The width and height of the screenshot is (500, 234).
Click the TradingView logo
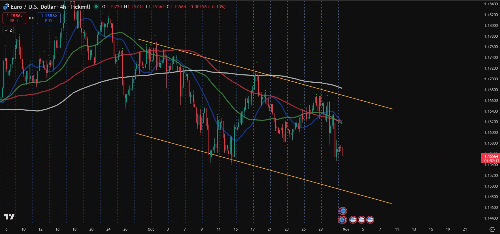[x=9, y=217]
